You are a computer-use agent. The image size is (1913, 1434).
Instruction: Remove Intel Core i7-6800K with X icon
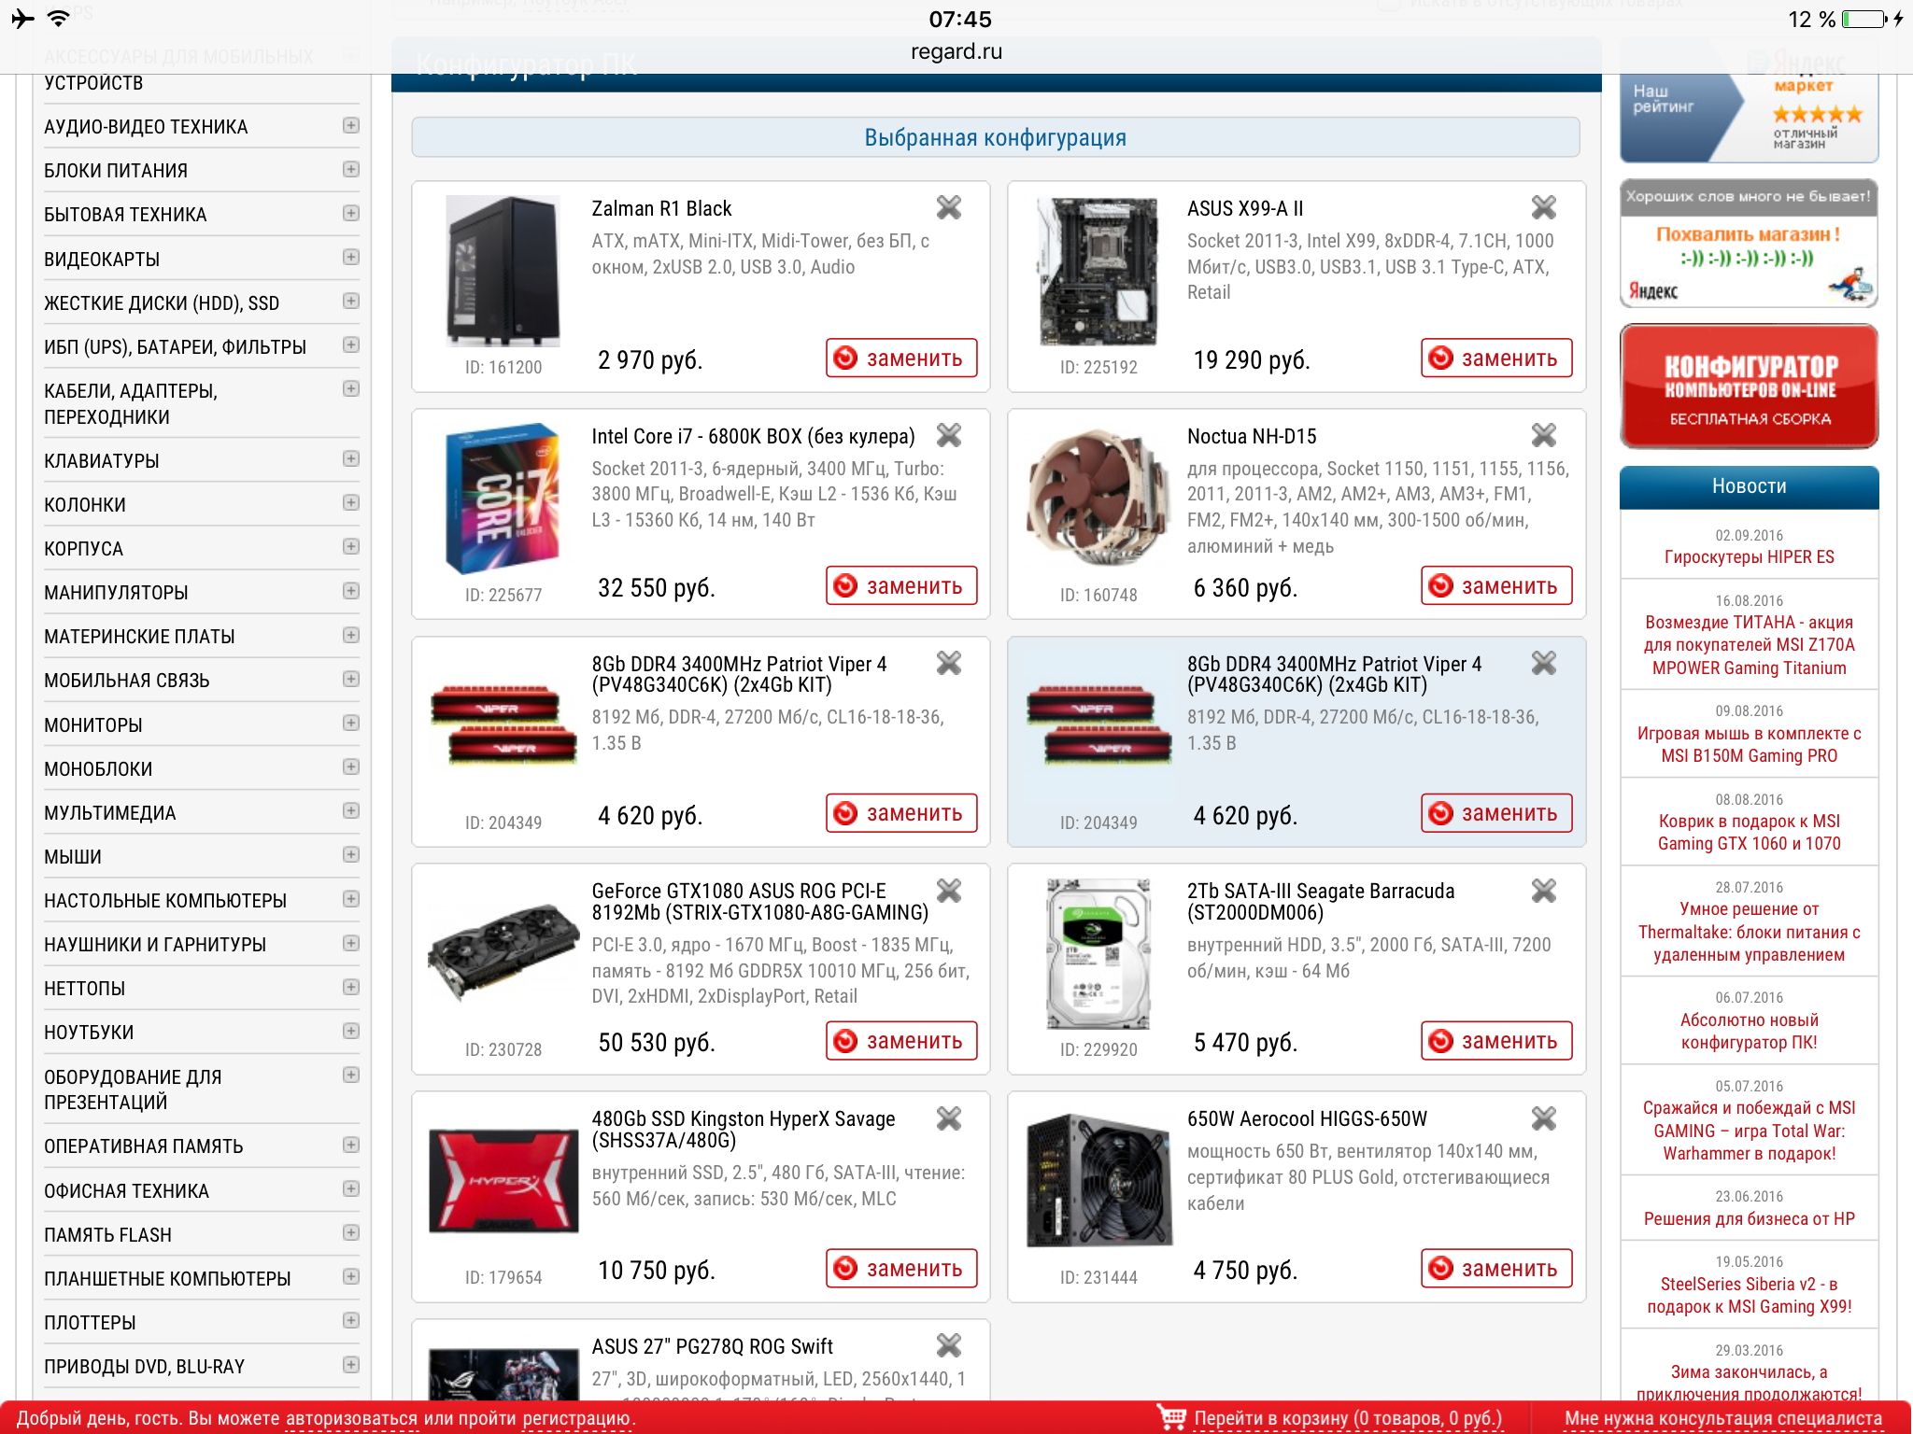[x=948, y=435]
